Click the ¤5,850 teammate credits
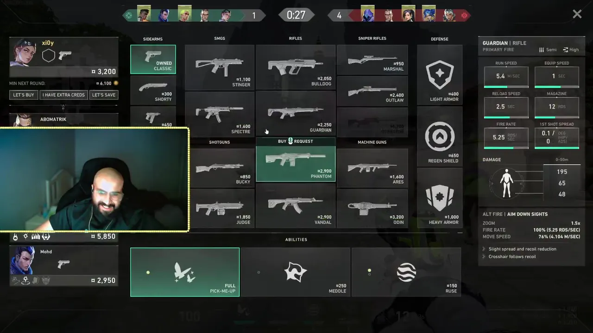The image size is (593, 333). 104,236
